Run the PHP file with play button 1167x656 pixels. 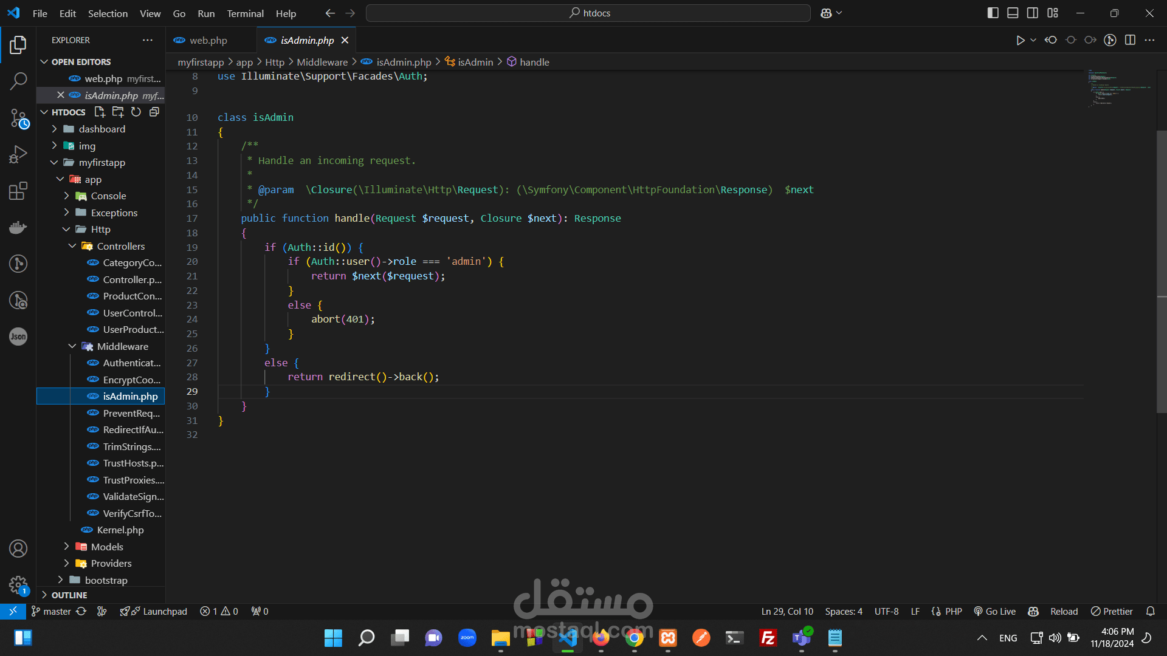1020,40
